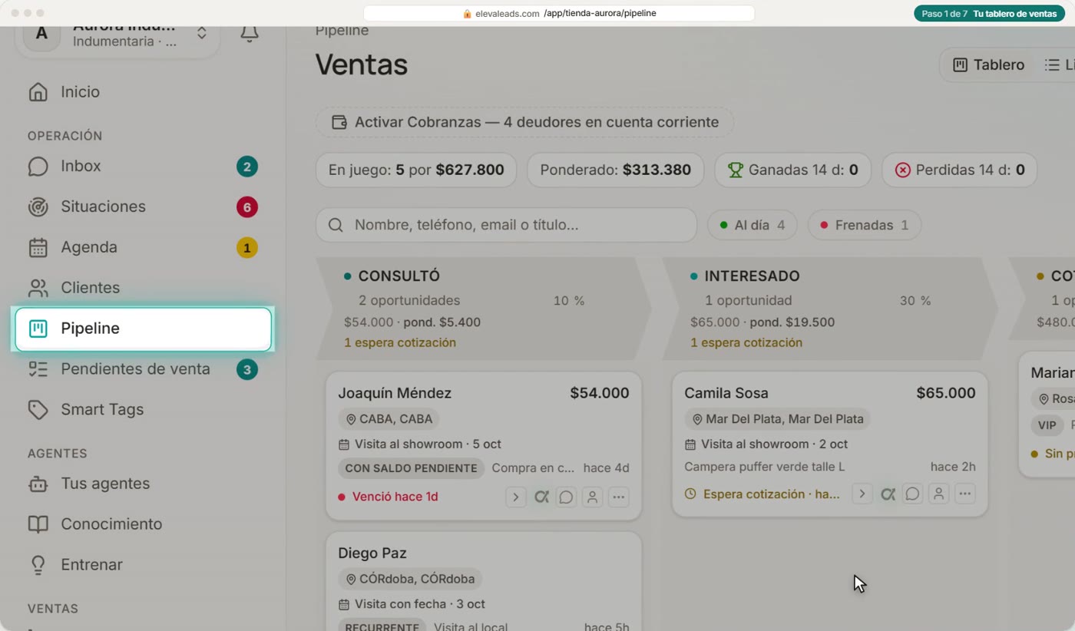Open Inbox in the sidebar
This screenshot has width=1075, height=631.
143,167
